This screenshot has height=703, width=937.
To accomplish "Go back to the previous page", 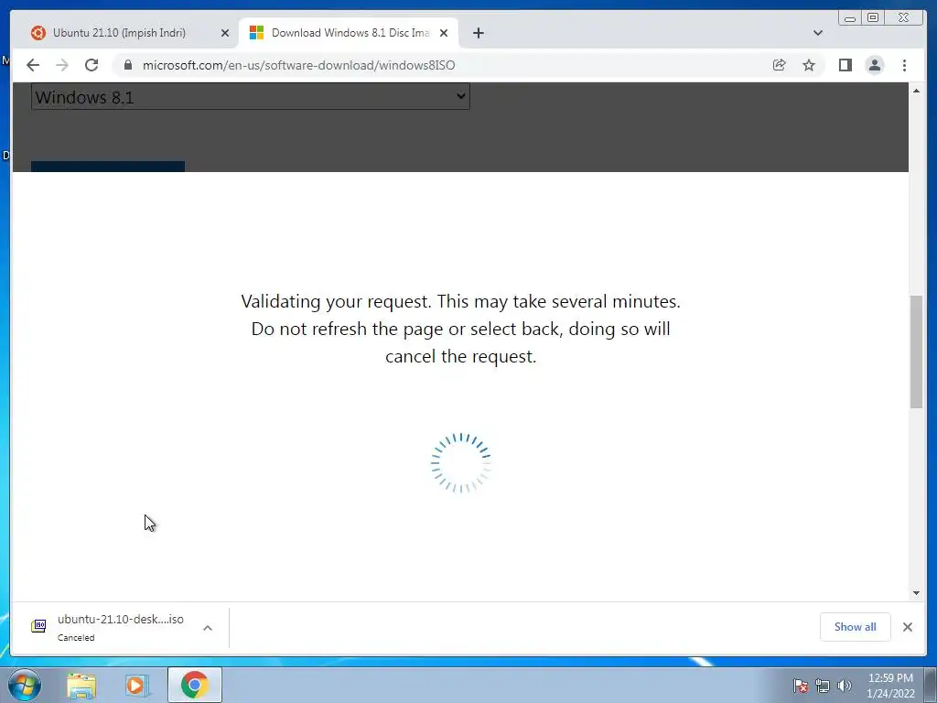I will [x=33, y=65].
